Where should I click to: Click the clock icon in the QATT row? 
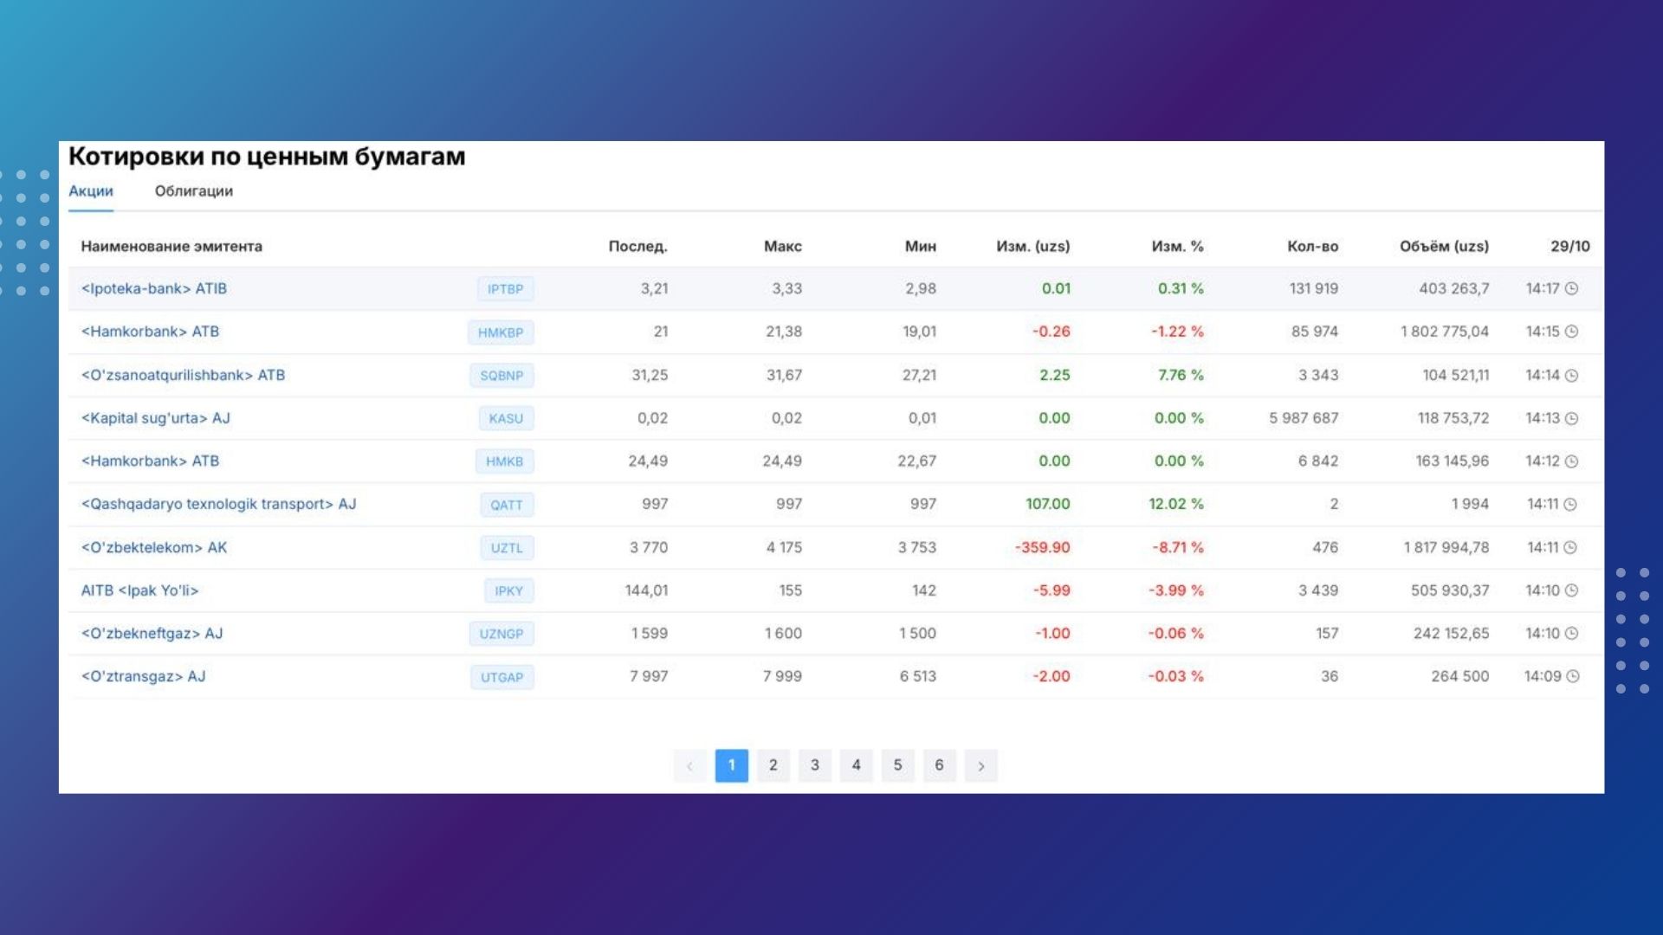(1570, 504)
